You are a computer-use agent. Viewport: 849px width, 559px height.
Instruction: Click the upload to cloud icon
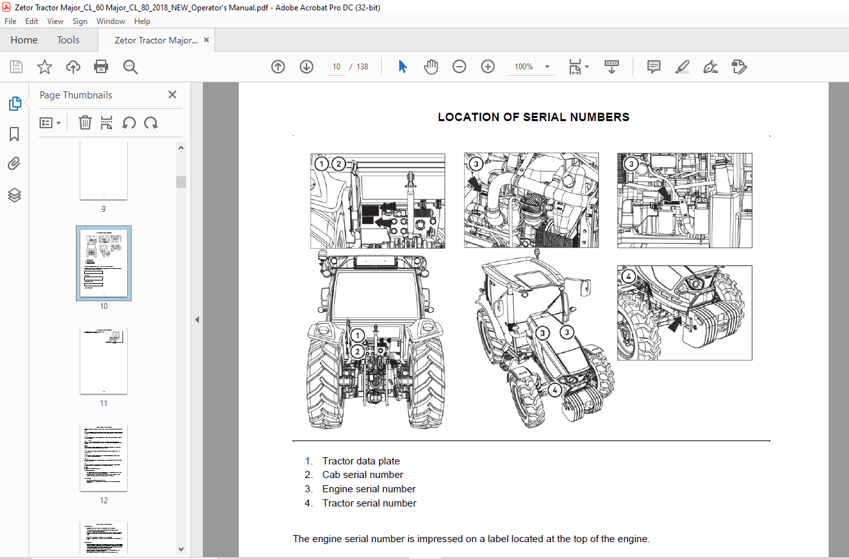tap(73, 67)
